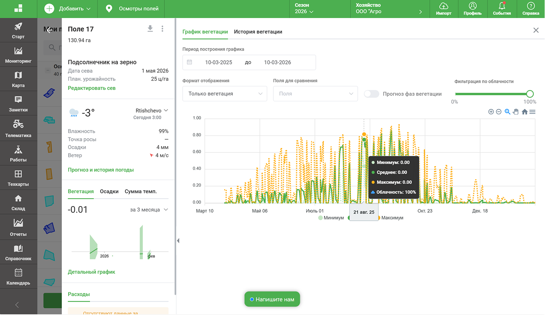The width and height of the screenshot is (545, 315).
Task: Select the Осадки tab
Action: click(109, 192)
